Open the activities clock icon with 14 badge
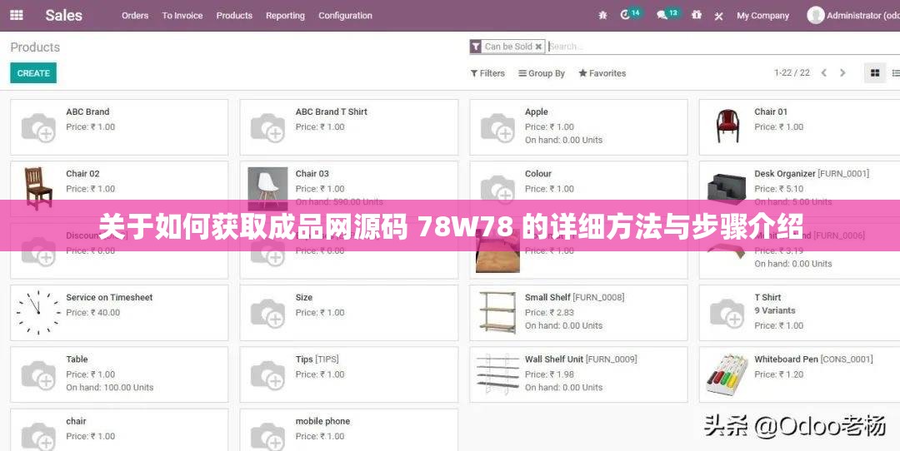Image resolution: width=900 pixels, height=451 pixels. [x=625, y=15]
